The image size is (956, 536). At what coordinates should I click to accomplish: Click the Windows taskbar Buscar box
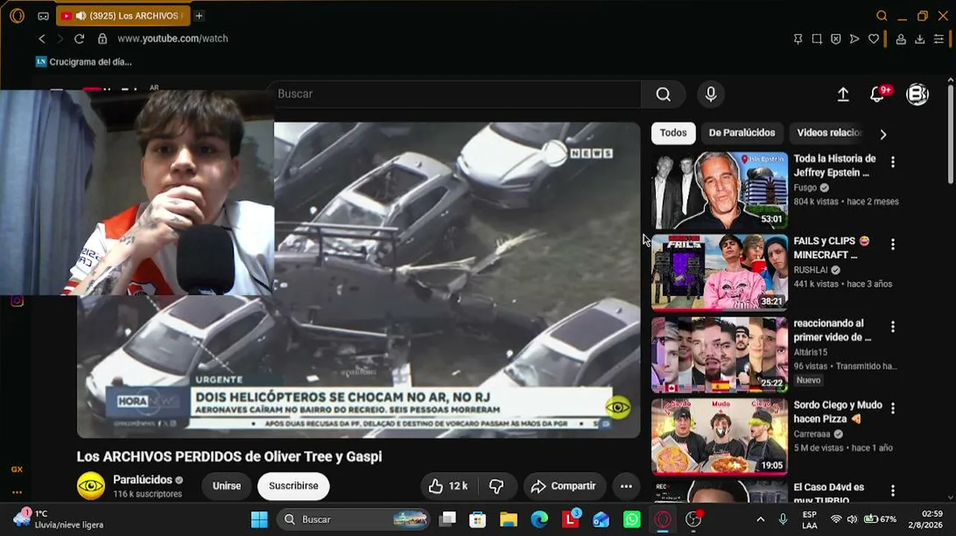click(354, 519)
